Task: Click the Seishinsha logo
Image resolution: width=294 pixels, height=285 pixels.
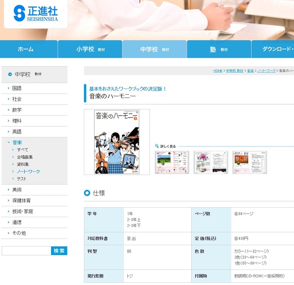Action: 35,13
